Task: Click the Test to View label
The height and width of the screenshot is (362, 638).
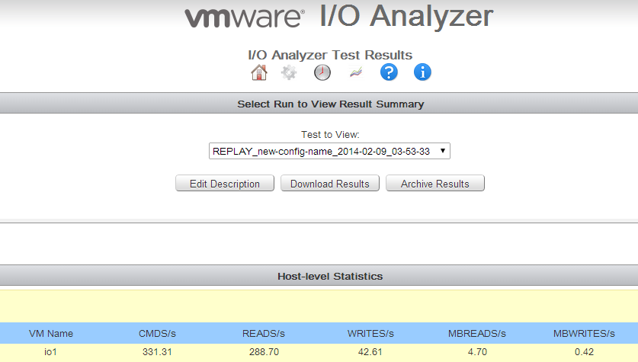Action: pos(330,135)
